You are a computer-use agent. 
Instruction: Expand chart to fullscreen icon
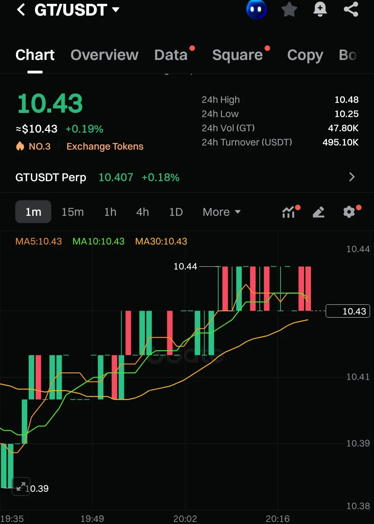click(21, 486)
